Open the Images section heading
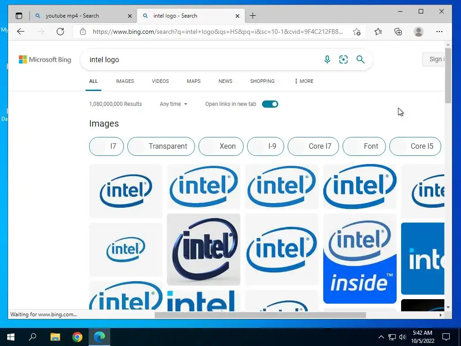The height and width of the screenshot is (346, 461). [x=104, y=123]
